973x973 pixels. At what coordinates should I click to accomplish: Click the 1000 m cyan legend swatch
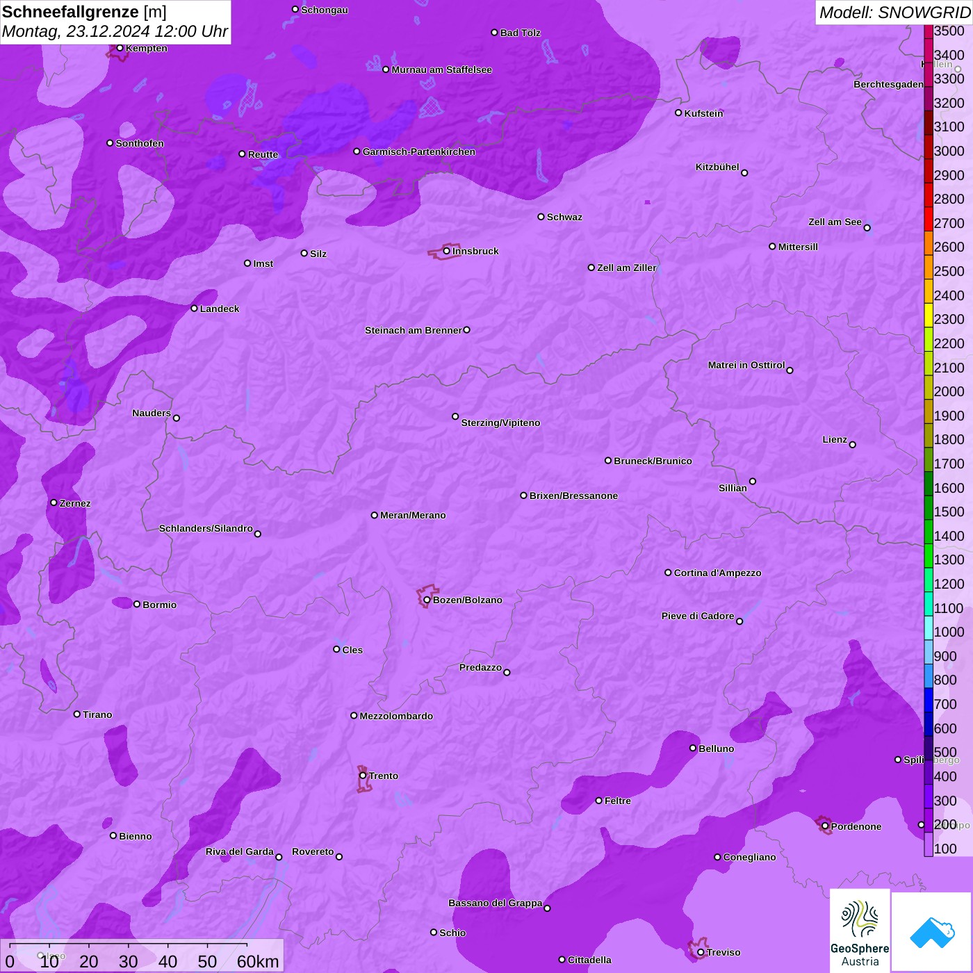929,628
